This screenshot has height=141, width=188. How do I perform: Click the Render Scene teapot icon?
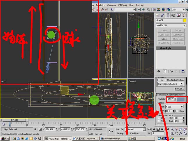pyautogui.click(x=169, y=10)
